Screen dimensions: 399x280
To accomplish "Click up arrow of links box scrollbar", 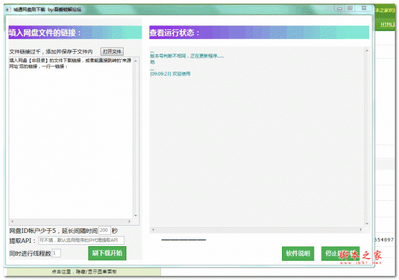I will 136,61.
